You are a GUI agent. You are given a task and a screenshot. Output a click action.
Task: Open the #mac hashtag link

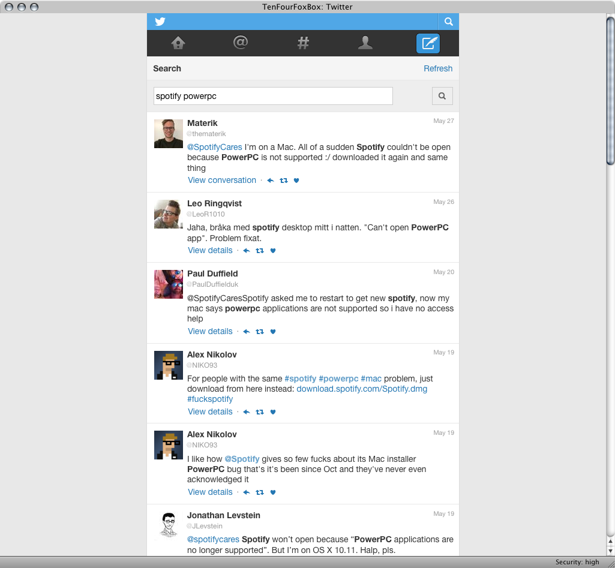point(371,378)
